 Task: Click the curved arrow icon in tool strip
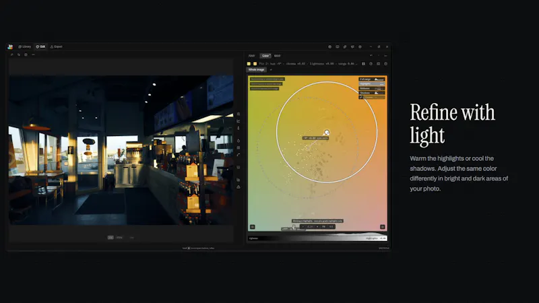coord(239,155)
